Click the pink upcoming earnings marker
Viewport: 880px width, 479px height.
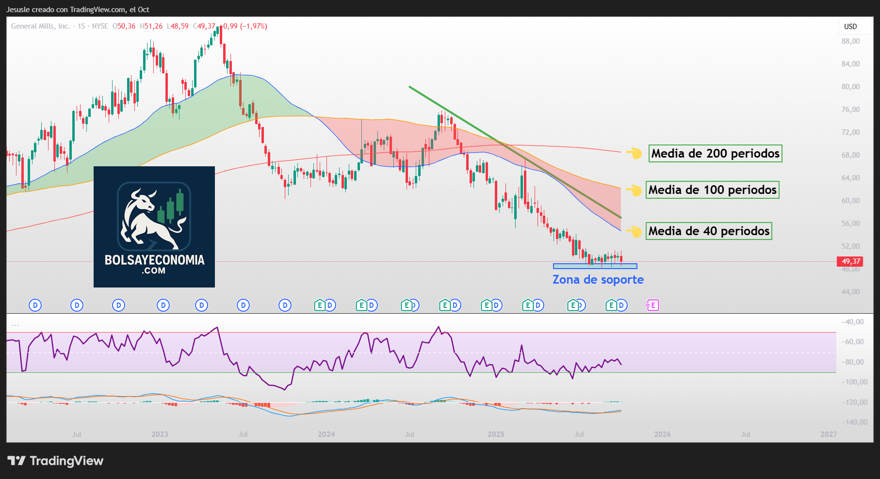click(x=653, y=305)
